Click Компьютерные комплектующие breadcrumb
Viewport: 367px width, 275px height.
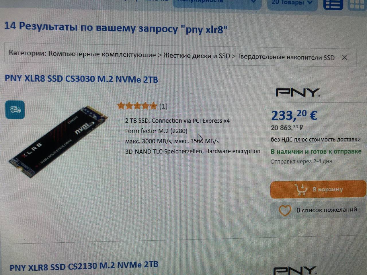click(102, 54)
